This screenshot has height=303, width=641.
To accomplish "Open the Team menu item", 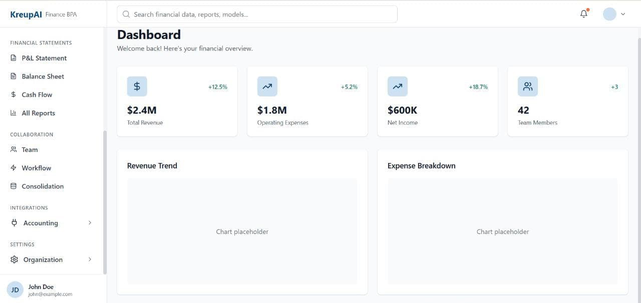I will click(x=29, y=149).
